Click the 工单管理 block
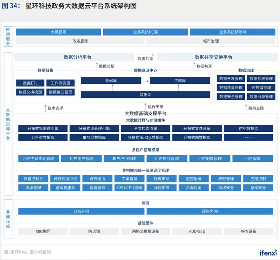Screen dimensions: 280x260 tap(130, 179)
